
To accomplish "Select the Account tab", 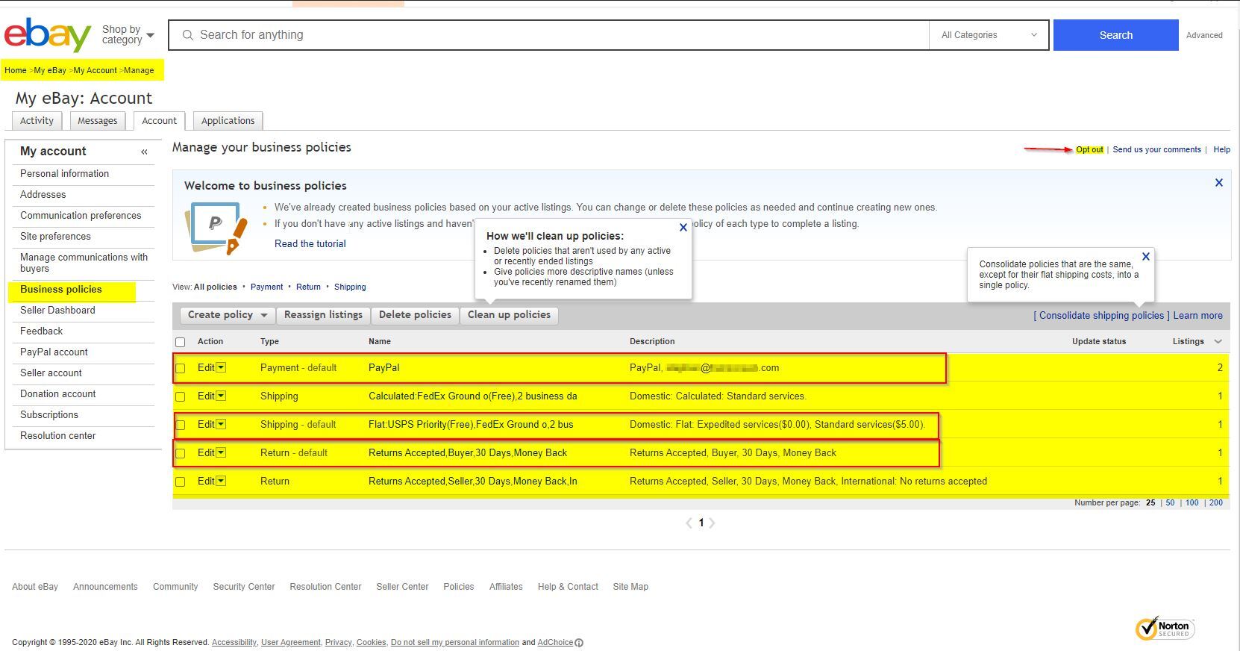I will tap(160, 121).
